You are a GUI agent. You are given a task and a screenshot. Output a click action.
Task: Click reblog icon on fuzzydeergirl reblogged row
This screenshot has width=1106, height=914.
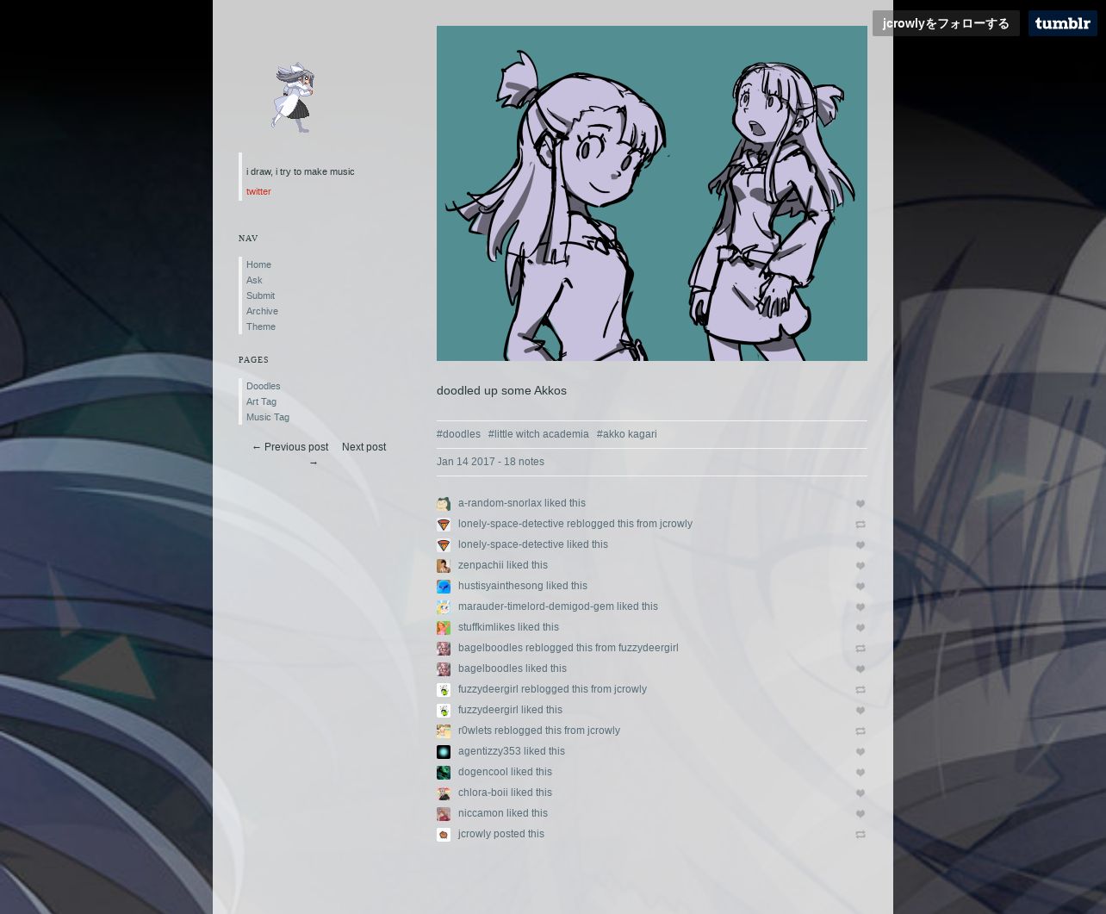(860, 690)
